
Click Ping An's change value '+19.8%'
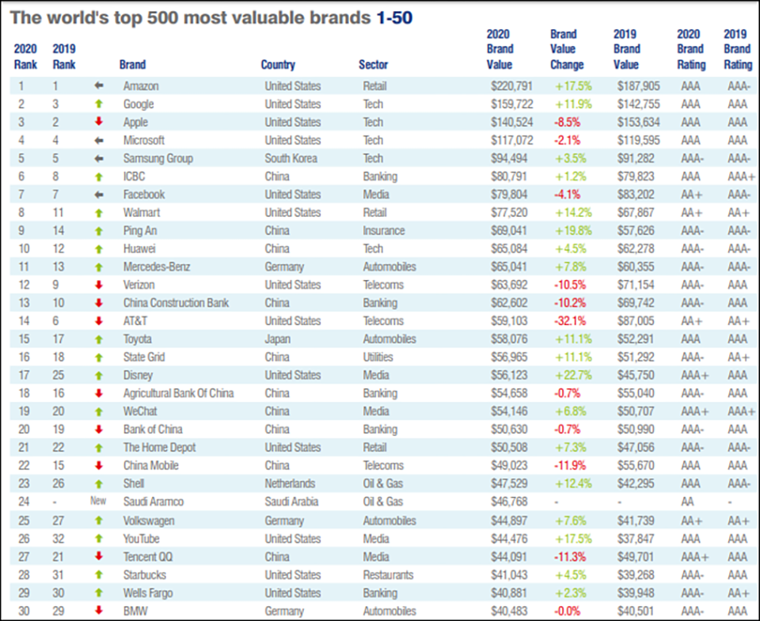pyautogui.click(x=573, y=230)
